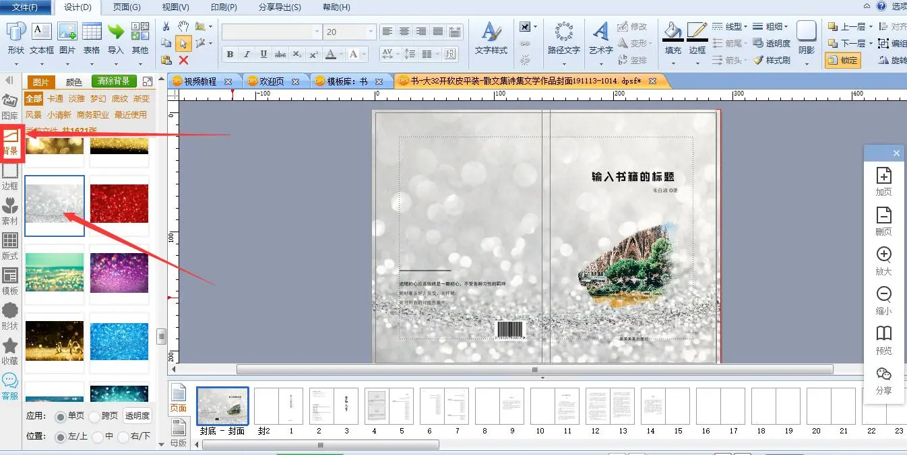Select the 跨页 radio option
This screenshot has width=907, height=455.
94,417
